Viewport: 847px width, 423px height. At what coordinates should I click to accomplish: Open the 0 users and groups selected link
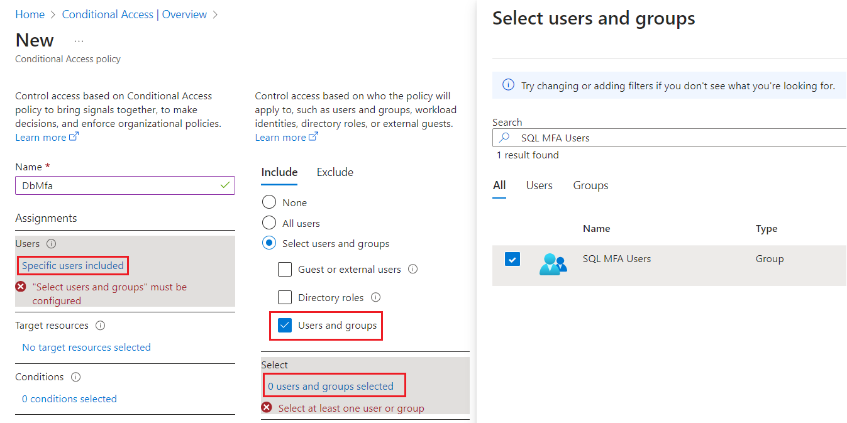point(331,386)
